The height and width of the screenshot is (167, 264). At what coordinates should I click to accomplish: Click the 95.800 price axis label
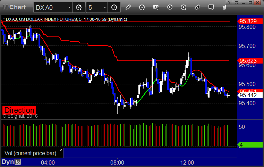tap(247, 27)
